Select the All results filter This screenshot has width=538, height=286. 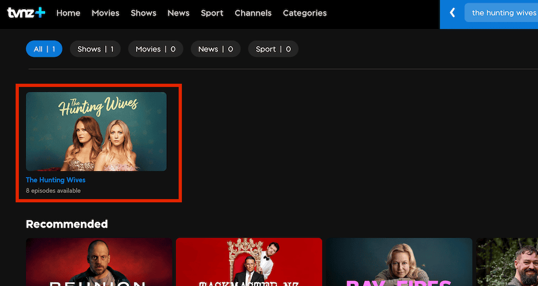[44, 49]
